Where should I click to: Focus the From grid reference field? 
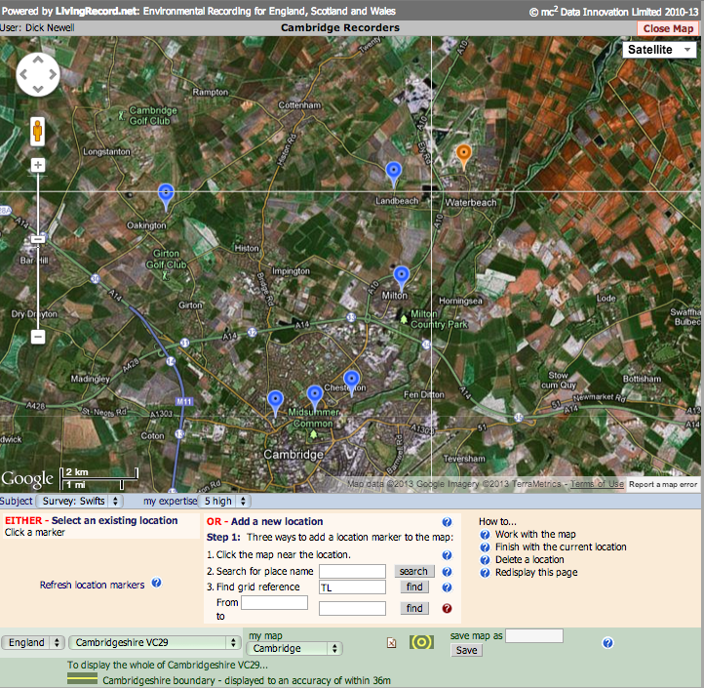pyautogui.click(x=274, y=603)
